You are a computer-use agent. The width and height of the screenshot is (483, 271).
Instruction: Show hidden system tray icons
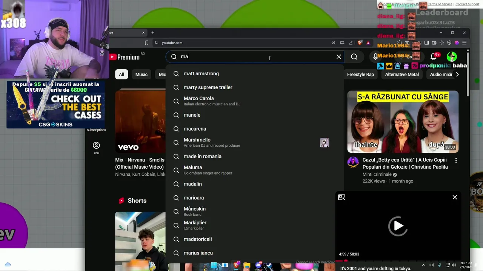point(423,265)
